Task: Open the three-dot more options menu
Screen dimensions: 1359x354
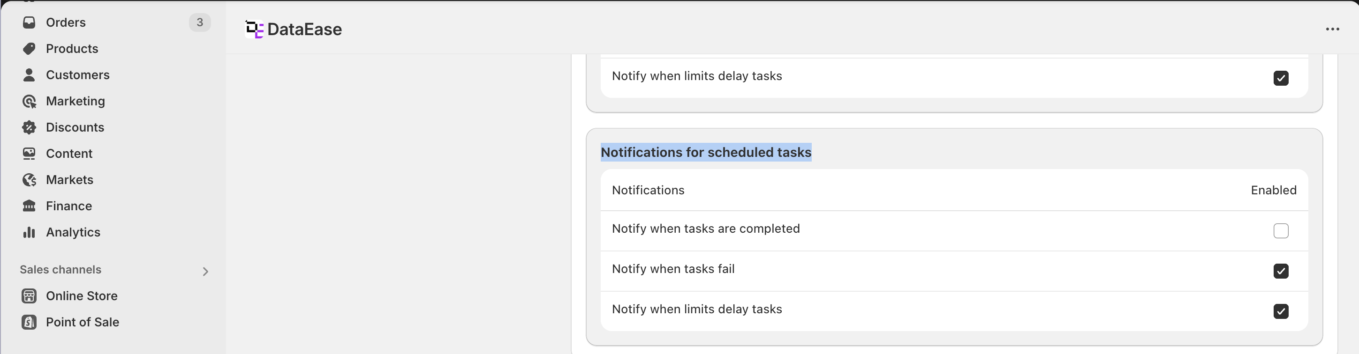Action: (1332, 29)
